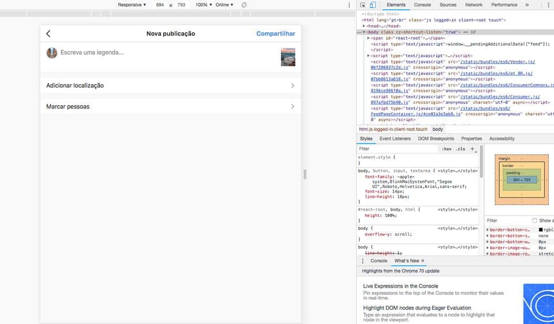
Task: Switch to the Console tab in DevTools
Action: 422,5
